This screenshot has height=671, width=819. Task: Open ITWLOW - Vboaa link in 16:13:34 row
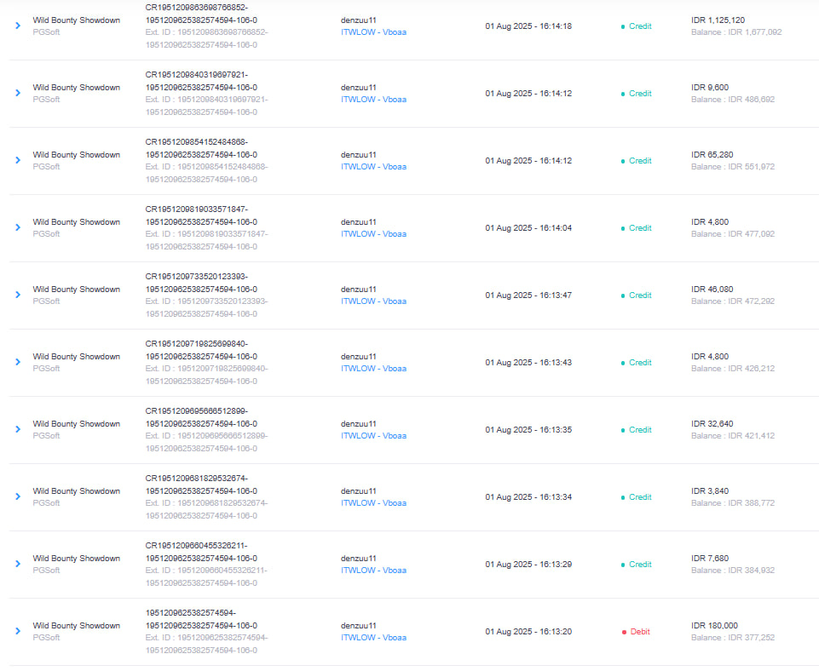coord(373,503)
